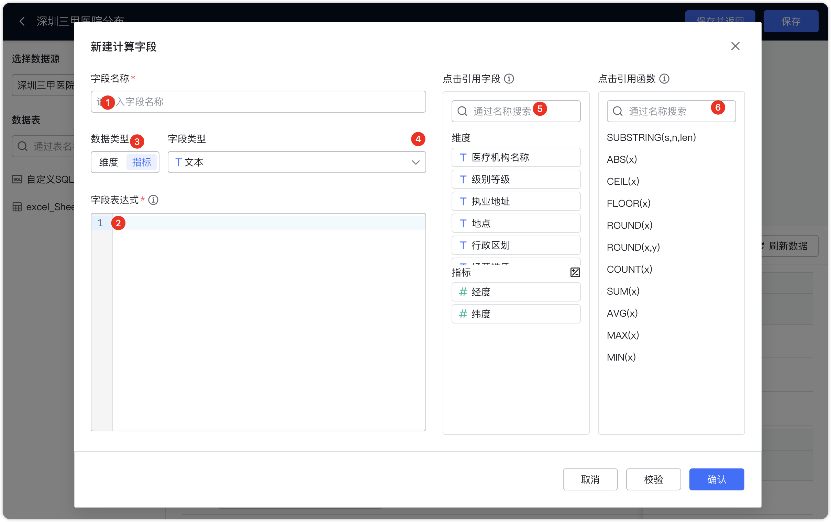Insert the CEIL(x) function

pos(623,182)
